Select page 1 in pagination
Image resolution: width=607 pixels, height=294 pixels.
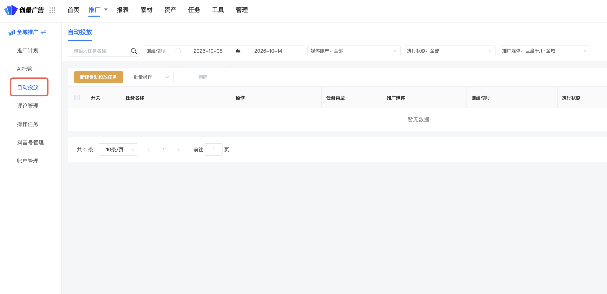(164, 150)
